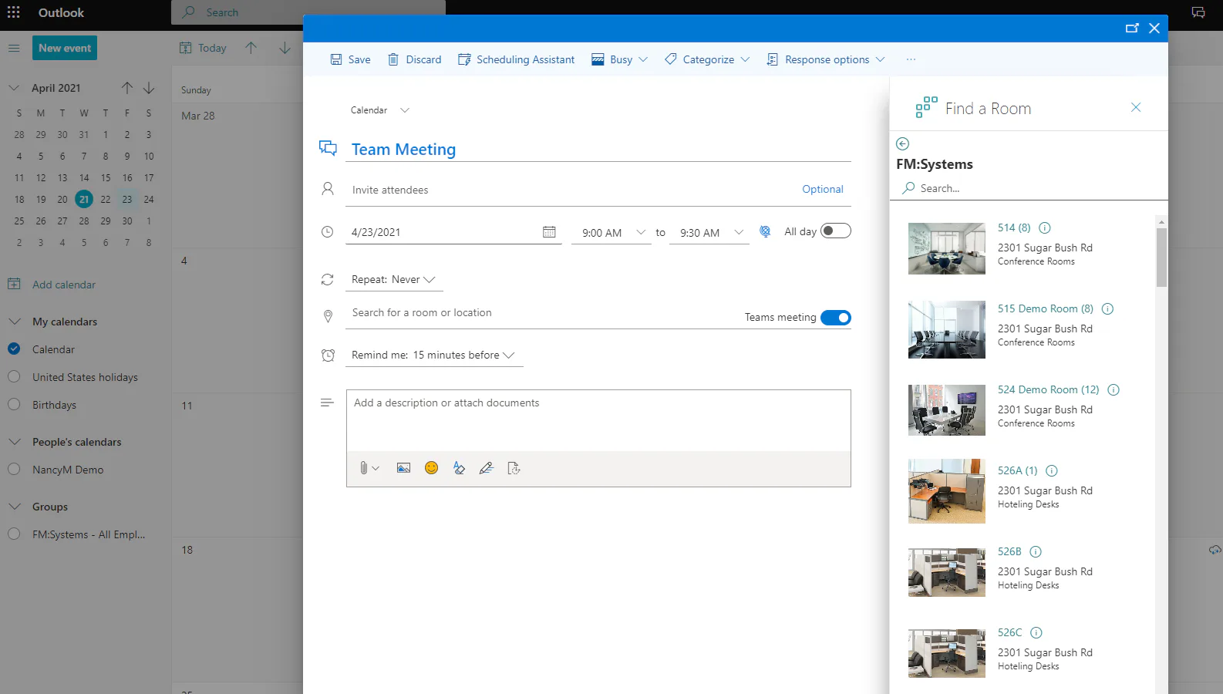Image resolution: width=1223 pixels, height=694 pixels.
Task: Select April 23 in the mini calendar
Action: click(127, 199)
